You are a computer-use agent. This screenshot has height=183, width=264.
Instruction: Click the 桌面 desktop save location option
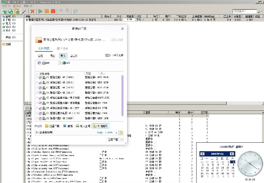coord(68,126)
